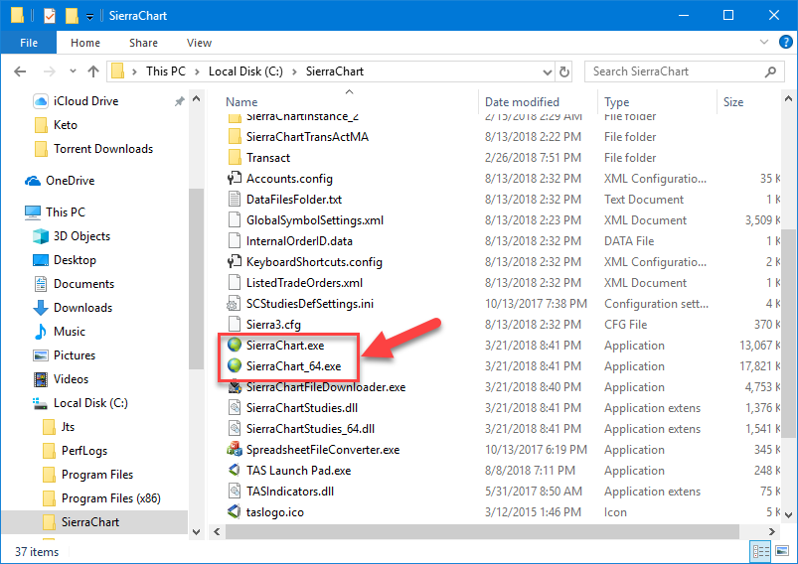The width and height of the screenshot is (798, 564).
Task: Select OneDrive in the navigation pane
Action: tap(70, 181)
